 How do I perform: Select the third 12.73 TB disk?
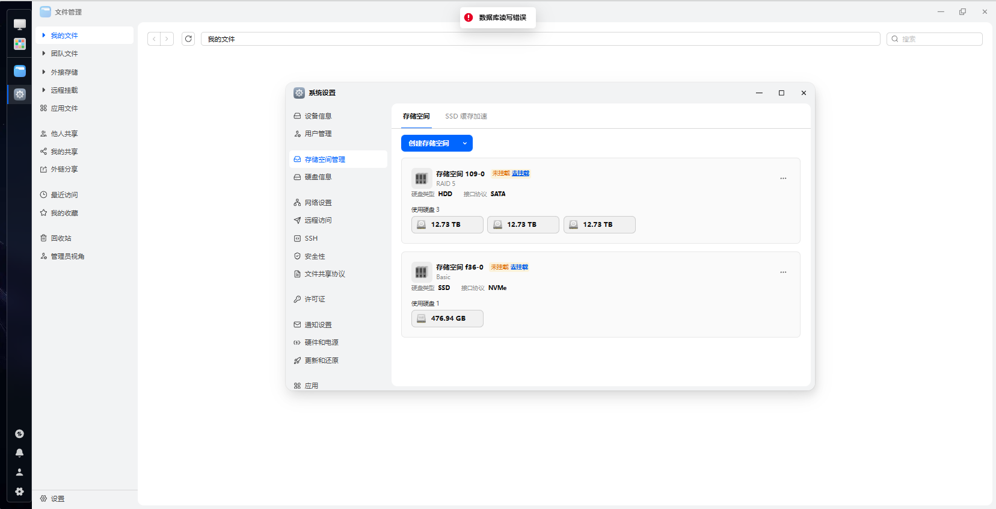click(600, 224)
